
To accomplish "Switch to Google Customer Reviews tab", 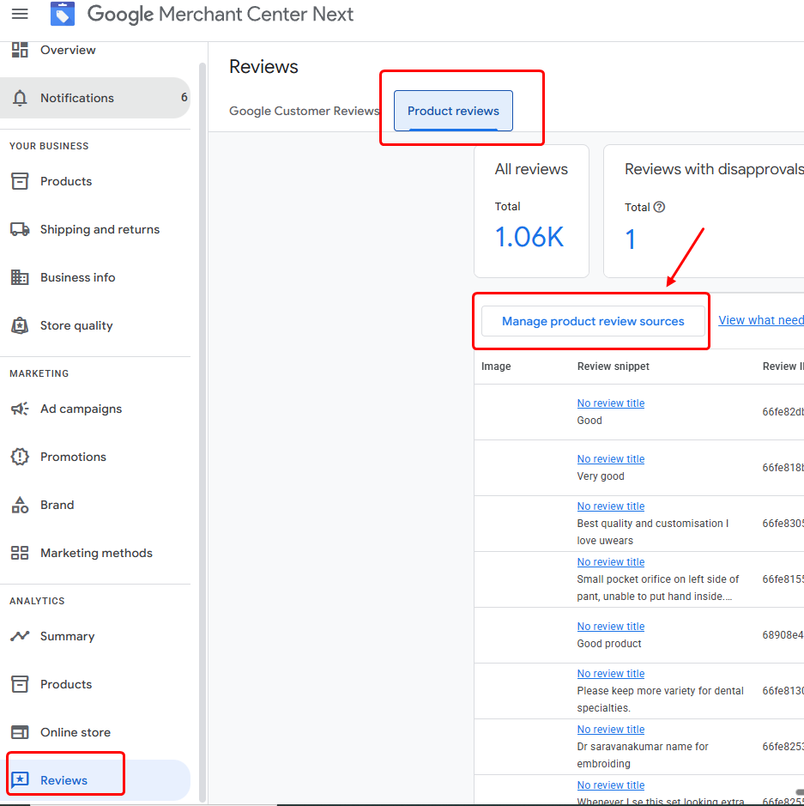I will (x=304, y=111).
